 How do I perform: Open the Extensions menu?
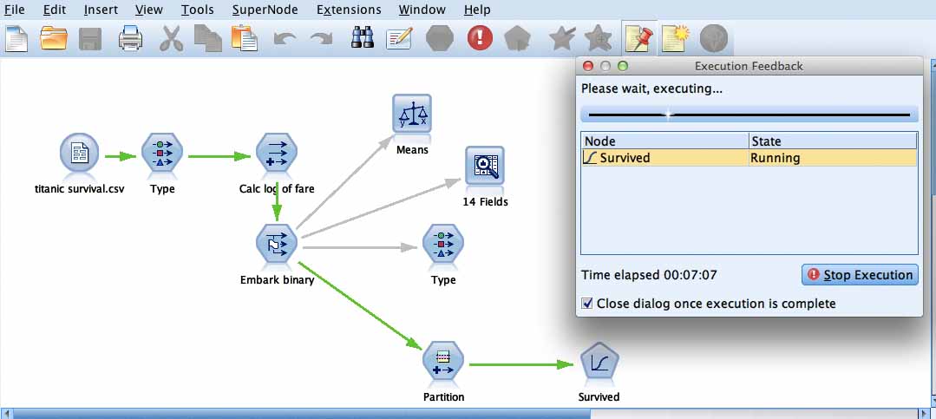click(x=349, y=10)
